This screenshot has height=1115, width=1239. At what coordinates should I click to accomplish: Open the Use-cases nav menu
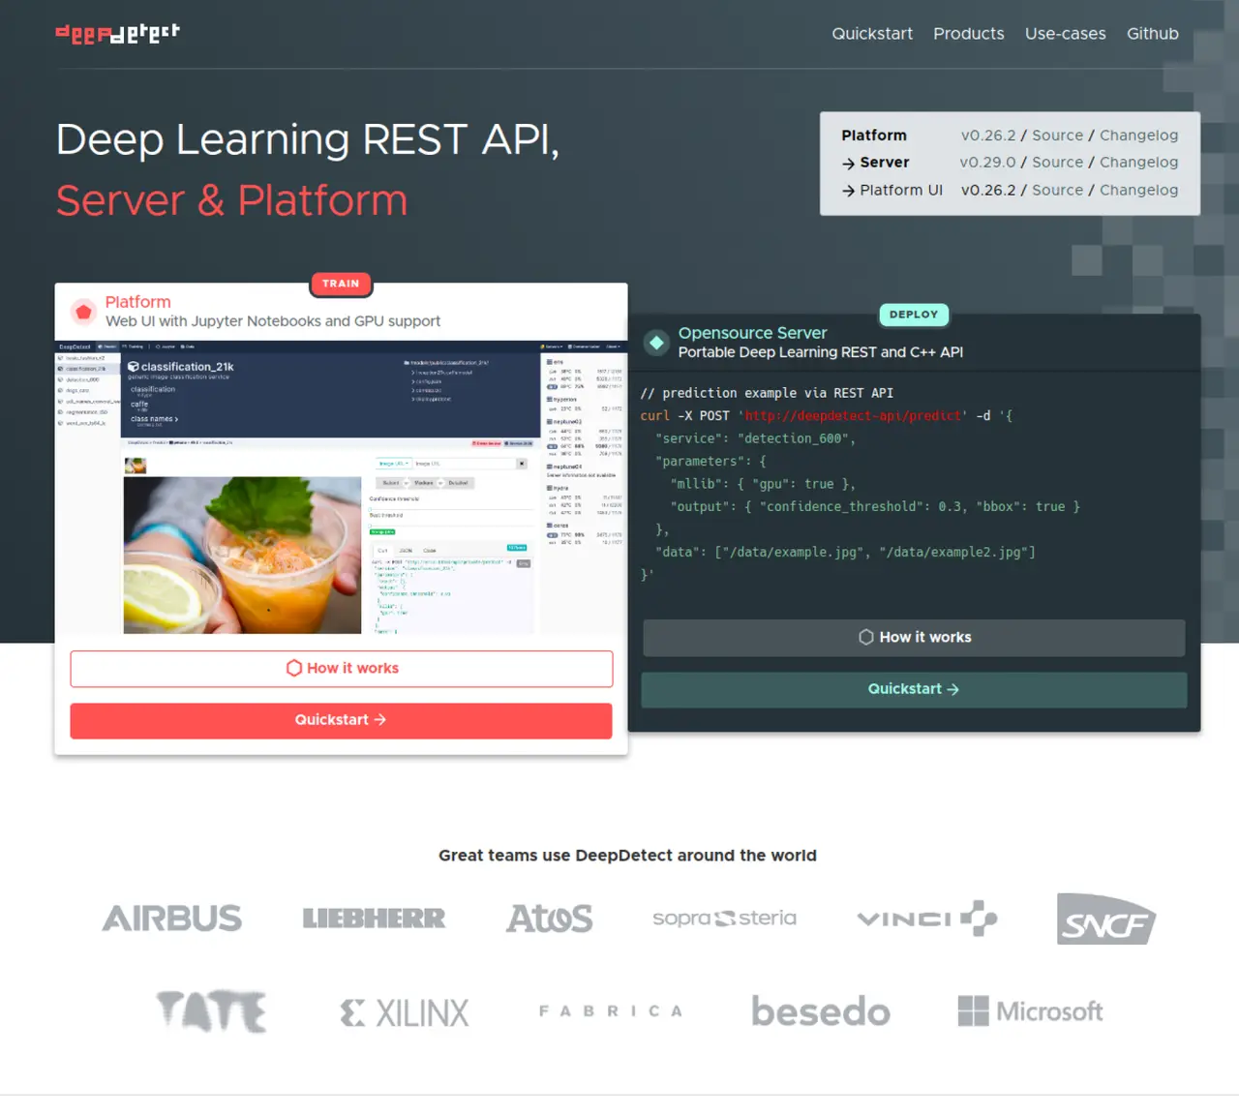point(1066,34)
